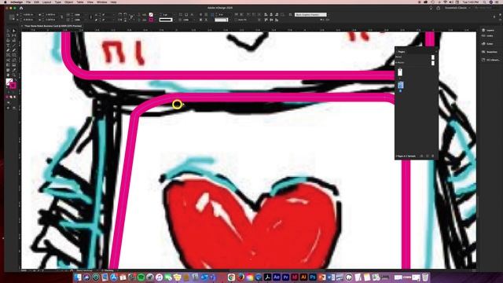This screenshot has height=283, width=503.
Task: Open Illustrator from the Dock
Action: coord(304,277)
